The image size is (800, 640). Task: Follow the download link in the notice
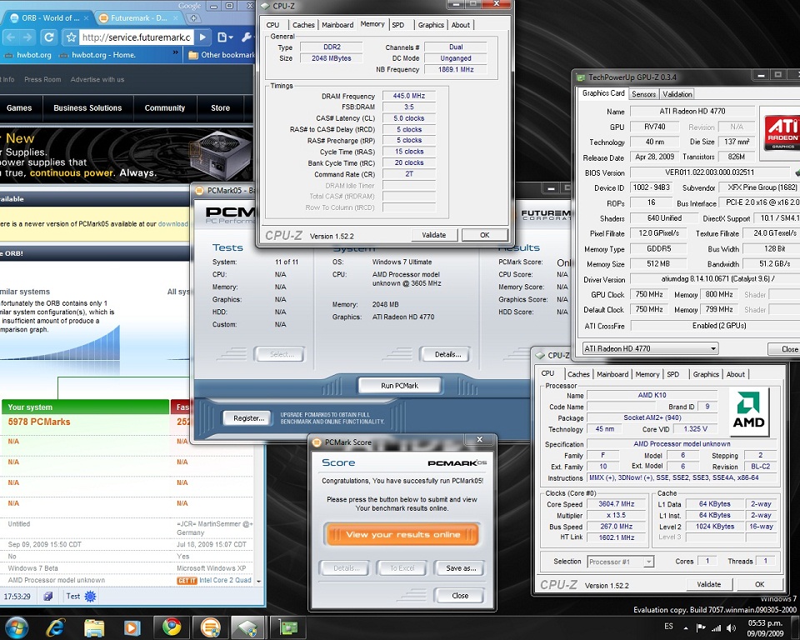[173, 224]
